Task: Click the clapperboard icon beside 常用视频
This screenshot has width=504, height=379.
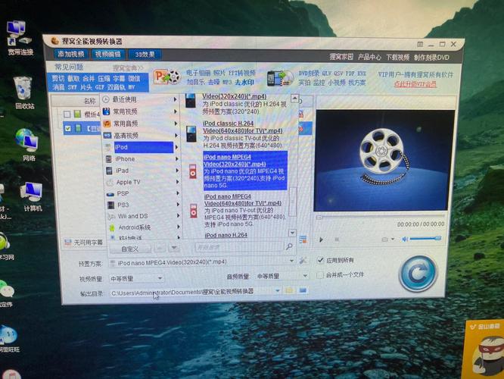Action: pos(107,111)
